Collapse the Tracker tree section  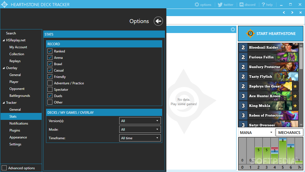(x=4, y=103)
